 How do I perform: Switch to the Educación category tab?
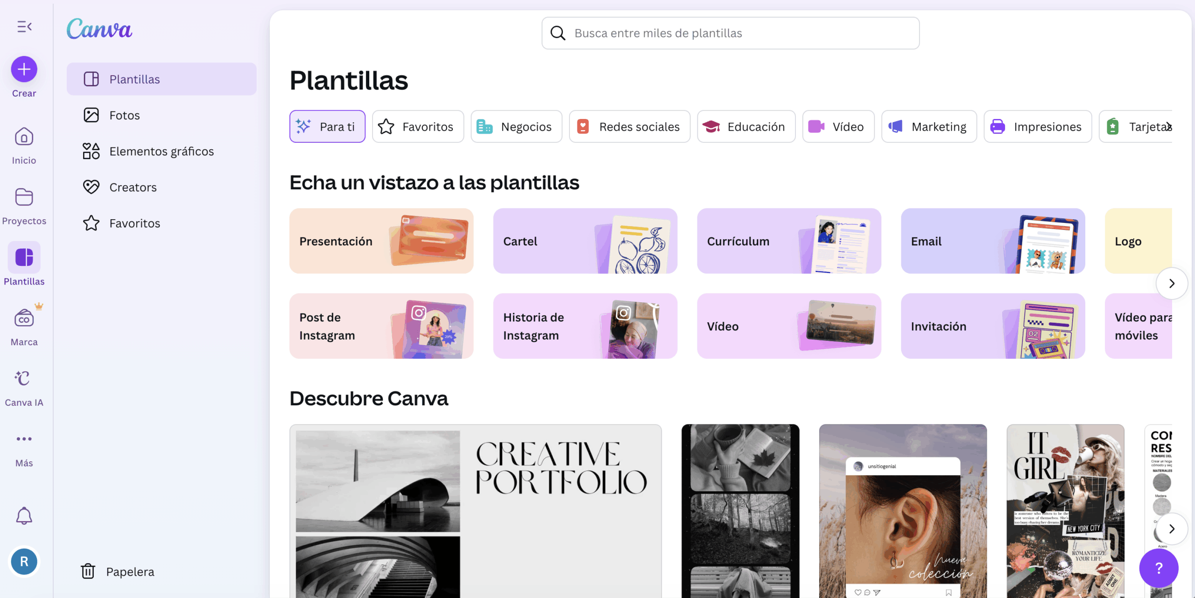(x=746, y=127)
